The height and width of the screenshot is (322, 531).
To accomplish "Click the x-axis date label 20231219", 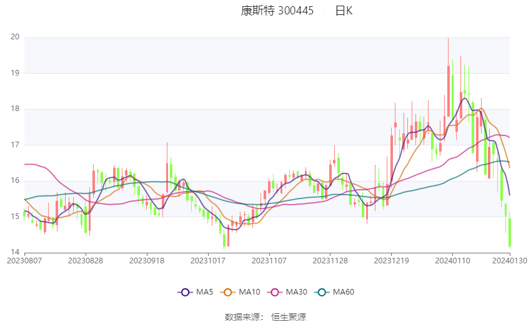I will coord(391,261).
